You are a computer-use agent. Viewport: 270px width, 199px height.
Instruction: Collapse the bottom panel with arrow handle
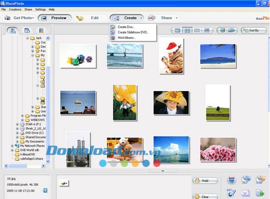(x=163, y=171)
